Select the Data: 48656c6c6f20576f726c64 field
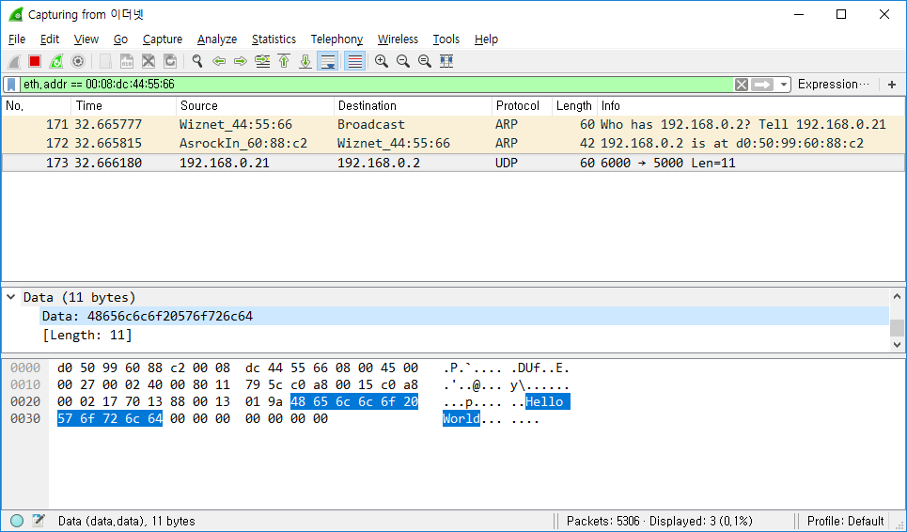Image resolution: width=907 pixels, height=532 pixels. tap(464, 317)
